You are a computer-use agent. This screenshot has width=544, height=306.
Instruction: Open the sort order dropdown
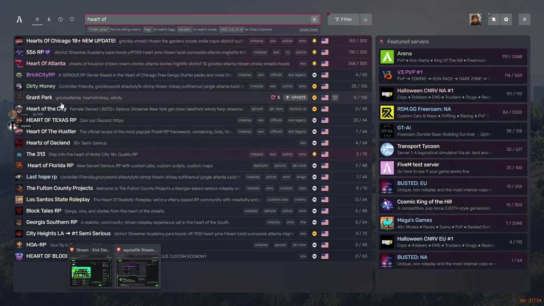click(366, 19)
